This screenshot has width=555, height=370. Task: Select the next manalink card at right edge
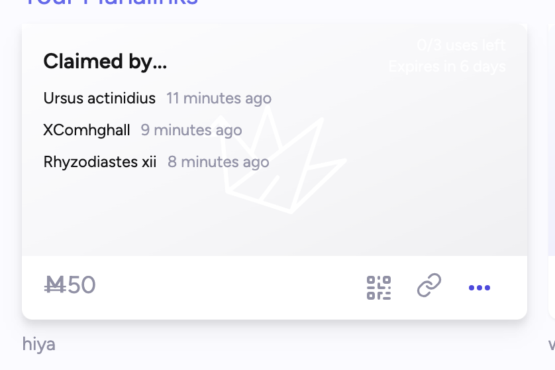click(x=552, y=172)
